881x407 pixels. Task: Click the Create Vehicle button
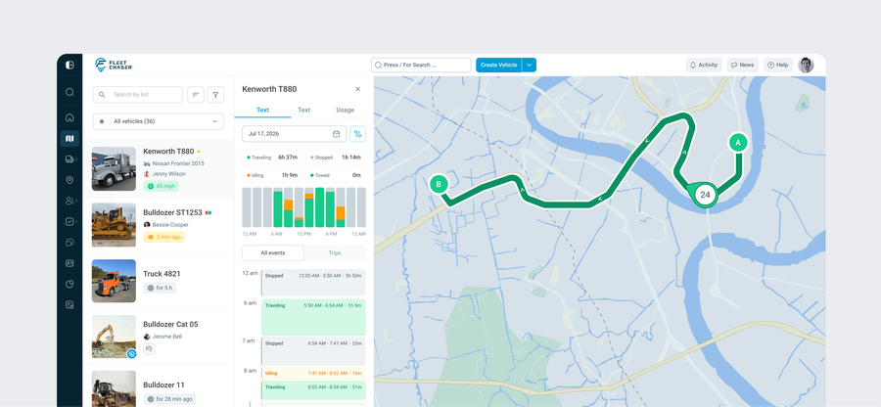(499, 66)
